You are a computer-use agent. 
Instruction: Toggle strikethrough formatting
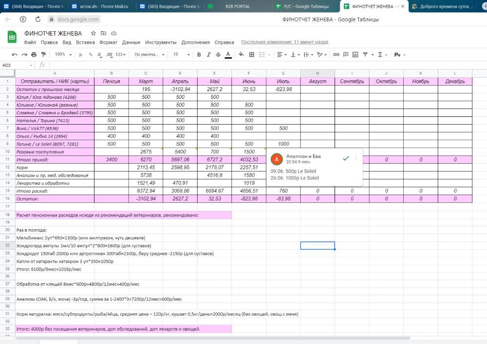pyautogui.click(x=218, y=54)
